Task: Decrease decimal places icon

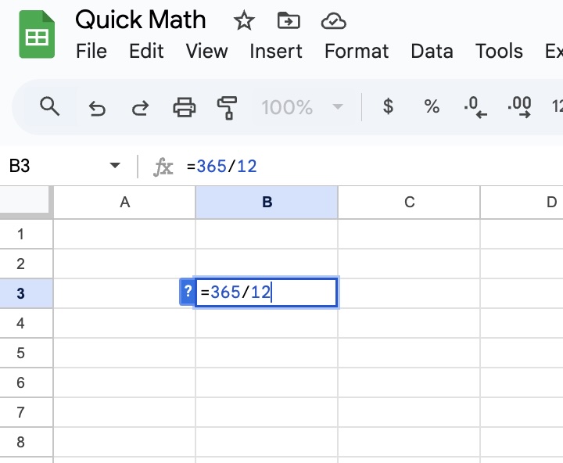Action: click(475, 107)
